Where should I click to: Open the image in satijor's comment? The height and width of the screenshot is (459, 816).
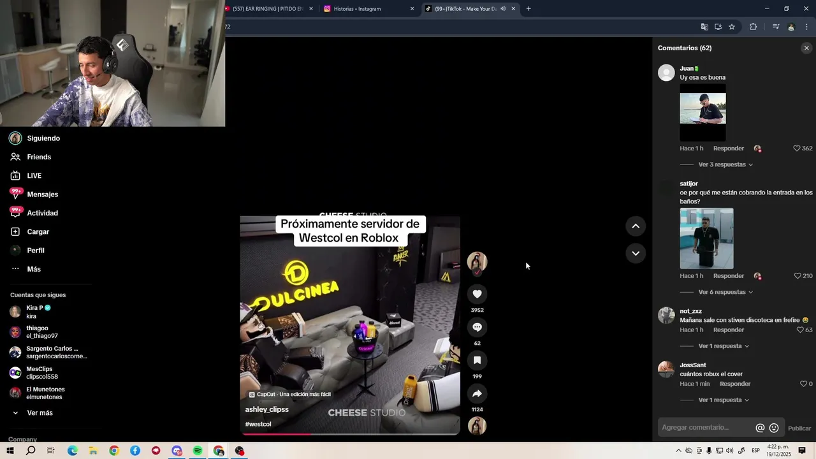point(706,238)
